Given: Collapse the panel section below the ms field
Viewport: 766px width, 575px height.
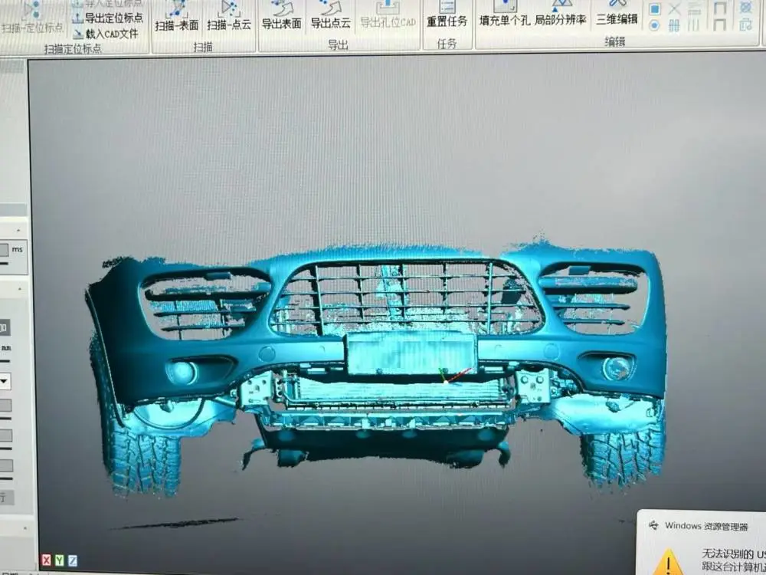Looking at the screenshot, I should 21,288.
